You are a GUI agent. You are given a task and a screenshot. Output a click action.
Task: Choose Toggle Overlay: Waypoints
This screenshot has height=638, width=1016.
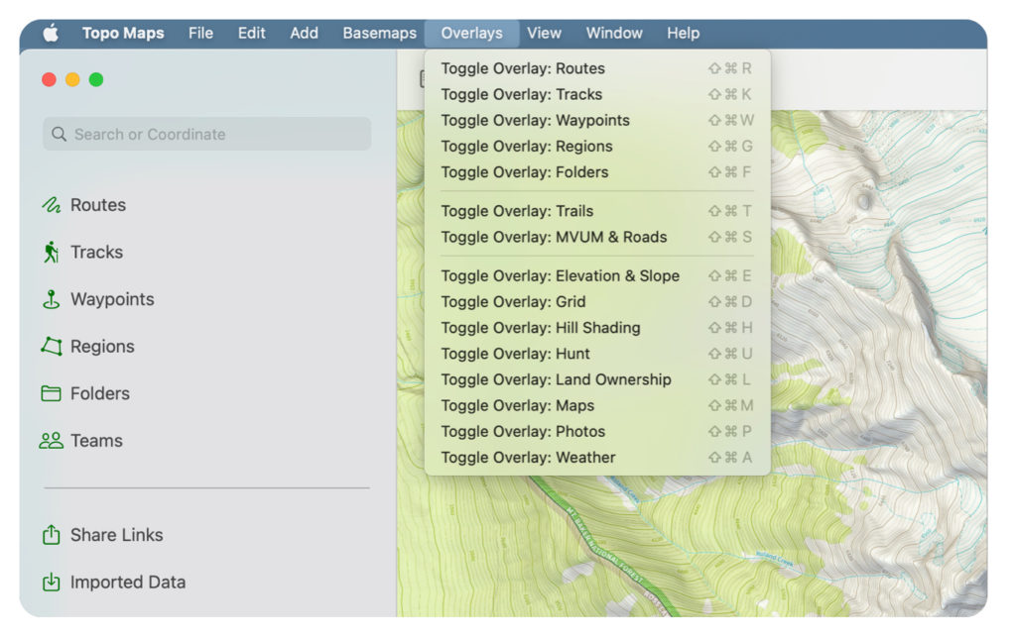tap(596, 120)
